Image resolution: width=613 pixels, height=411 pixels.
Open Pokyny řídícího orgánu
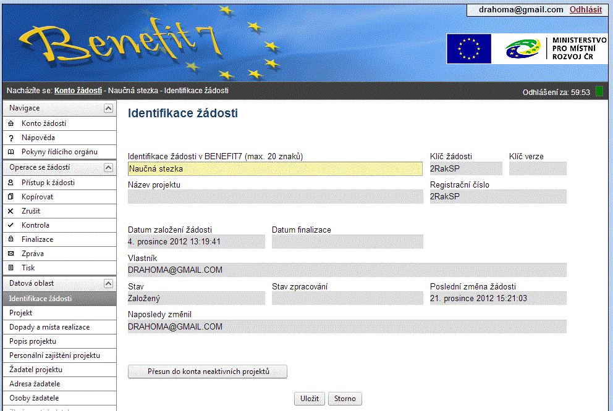pos(59,152)
